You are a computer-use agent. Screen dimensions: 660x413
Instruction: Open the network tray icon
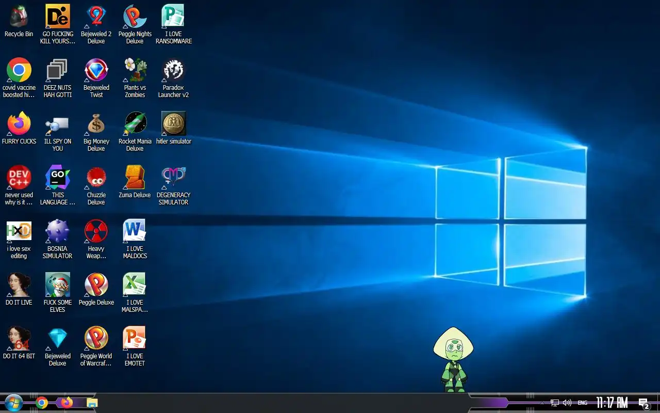click(x=555, y=403)
